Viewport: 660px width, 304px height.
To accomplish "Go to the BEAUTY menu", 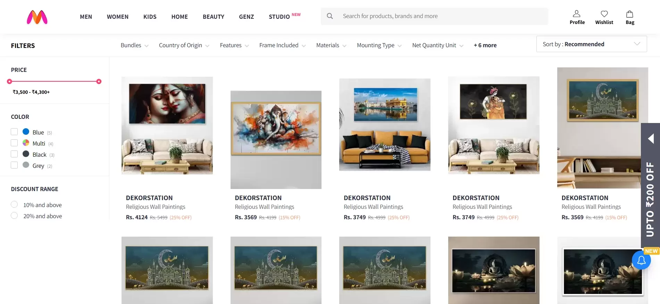I will coord(213,17).
